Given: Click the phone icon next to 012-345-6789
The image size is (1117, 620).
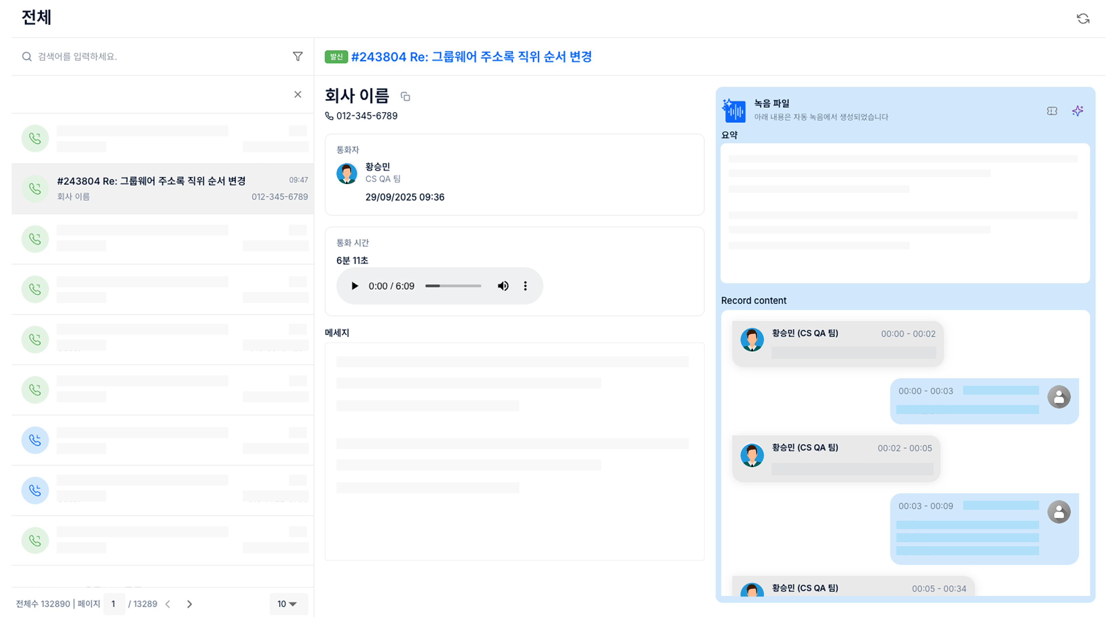Looking at the screenshot, I should click(329, 116).
